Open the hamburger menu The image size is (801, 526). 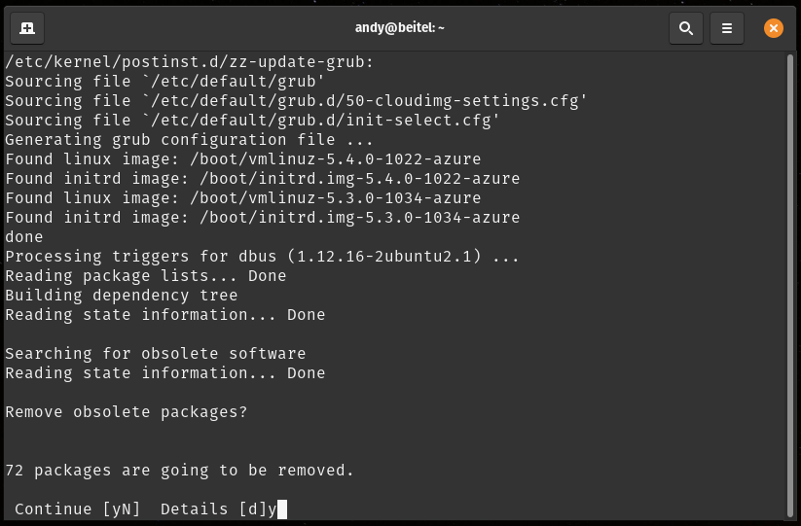point(726,28)
